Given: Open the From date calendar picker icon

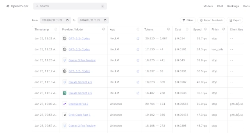Looking at the screenshot, I should click(x=67, y=20).
